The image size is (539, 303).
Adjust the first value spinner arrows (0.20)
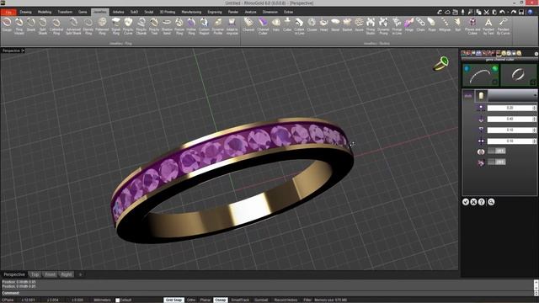pos(534,108)
